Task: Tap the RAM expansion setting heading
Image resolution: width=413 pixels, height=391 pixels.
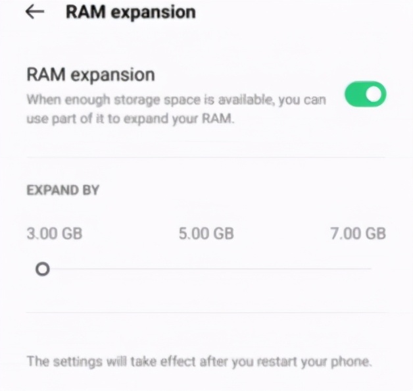Action: pos(91,75)
